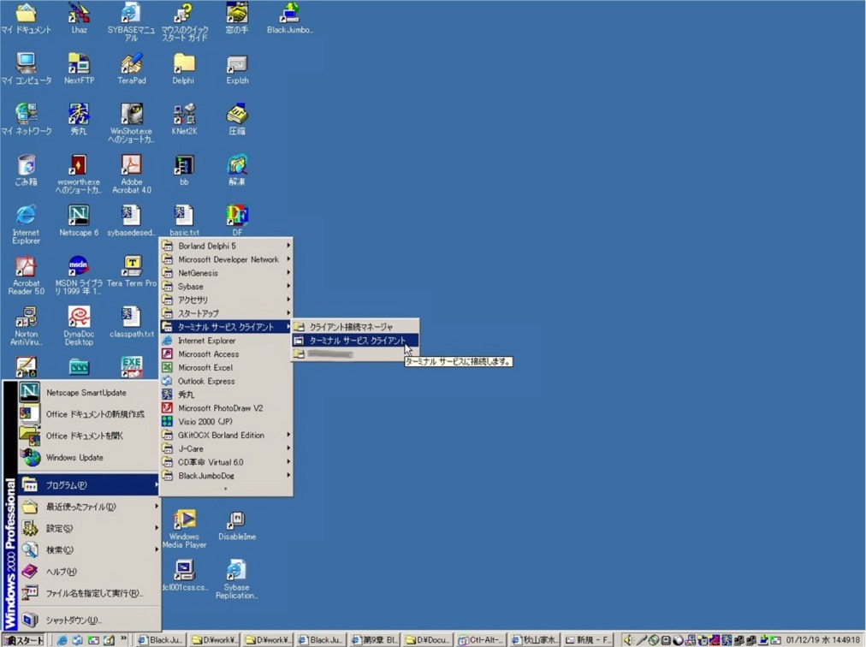This screenshot has width=866, height=647.
Task: Click the Windows Media Player desktop icon
Action: [x=184, y=529]
